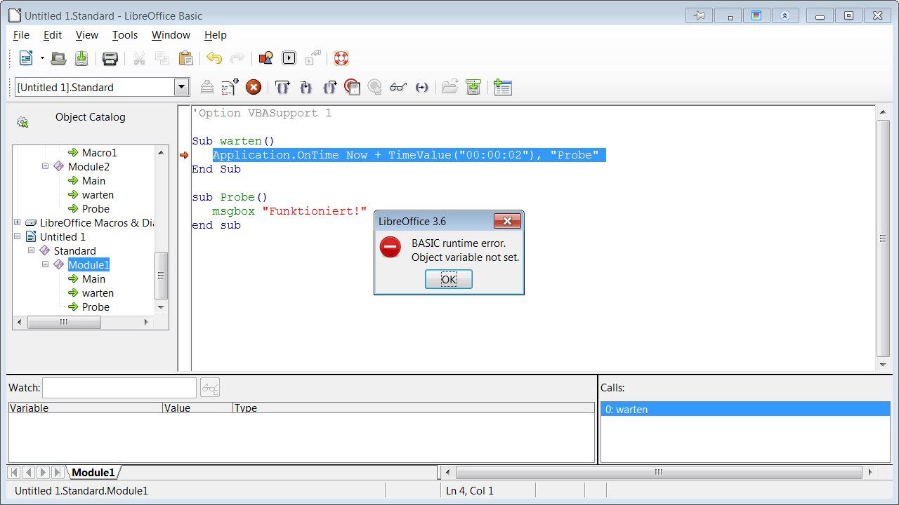
Task: Click the Object Catalog horizontal scrollbar thumb
Action: tap(64, 323)
